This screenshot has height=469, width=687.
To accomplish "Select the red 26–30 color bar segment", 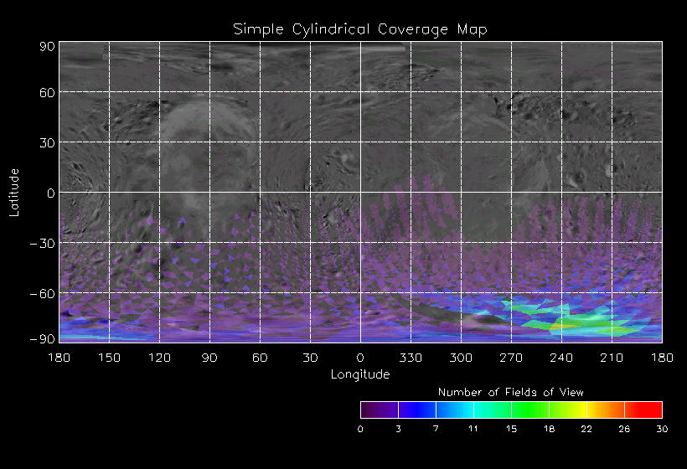I will pyautogui.click(x=643, y=410).
